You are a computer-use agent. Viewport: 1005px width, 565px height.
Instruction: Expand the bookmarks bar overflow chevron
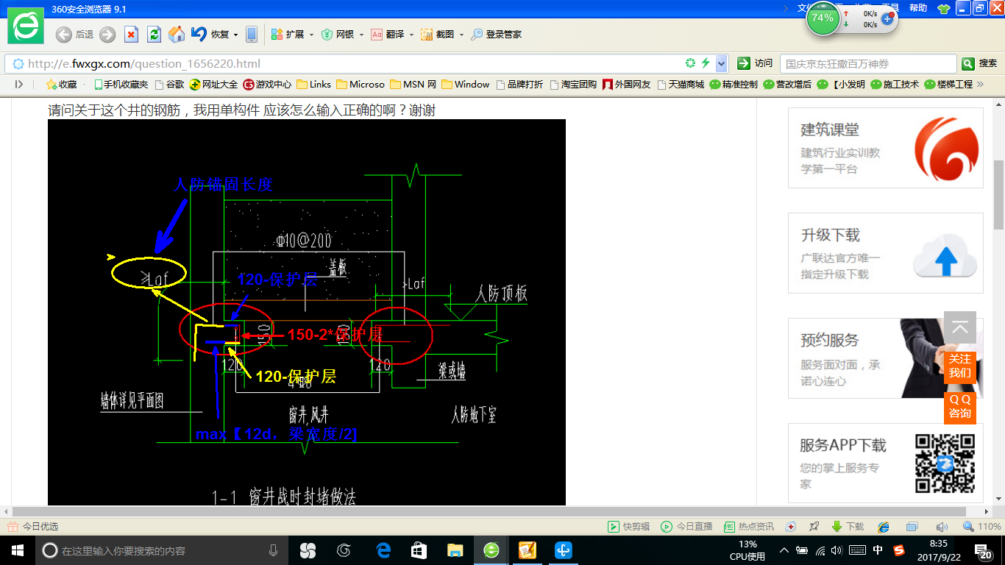click(x=979, y=85)
